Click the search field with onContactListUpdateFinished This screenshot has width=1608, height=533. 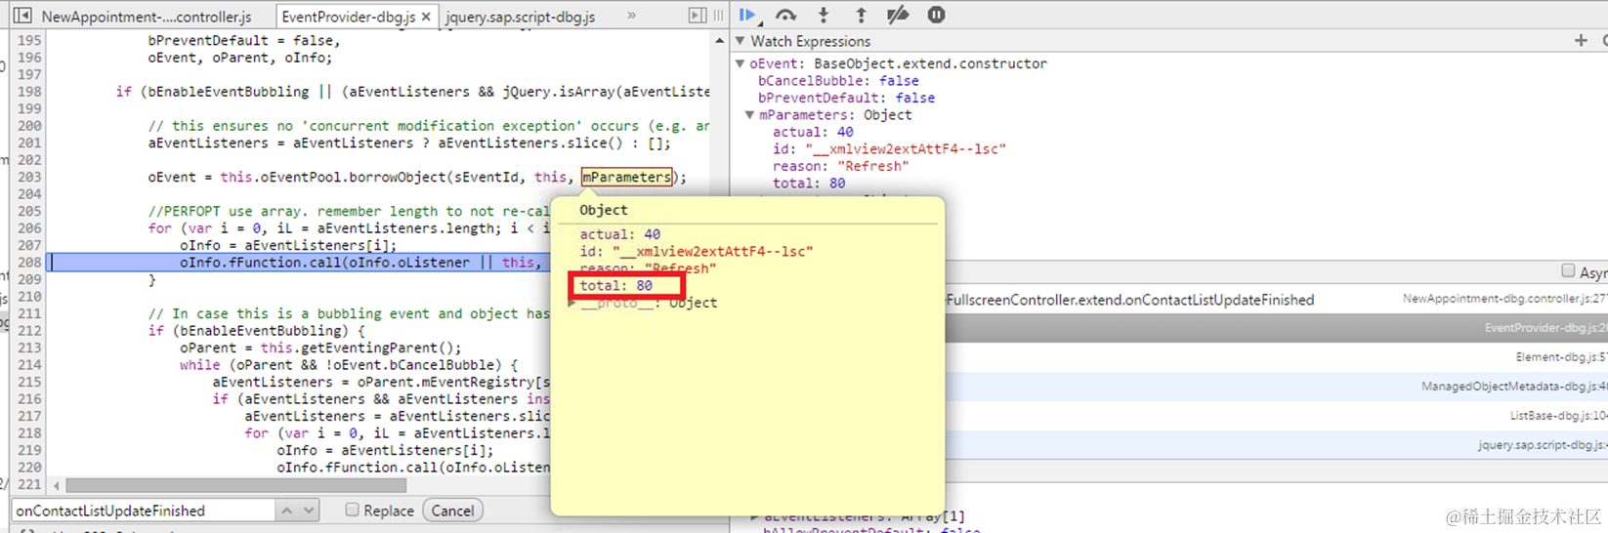click(143, 511)
